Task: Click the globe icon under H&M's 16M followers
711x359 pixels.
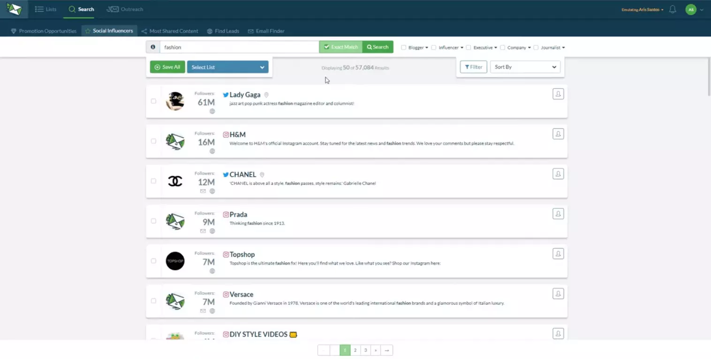Action: click(212, 151)
